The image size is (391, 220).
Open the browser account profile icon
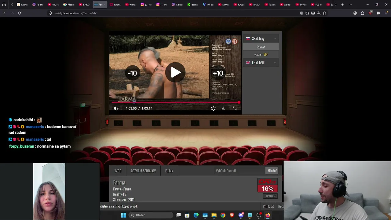click(x=355, y=13)
